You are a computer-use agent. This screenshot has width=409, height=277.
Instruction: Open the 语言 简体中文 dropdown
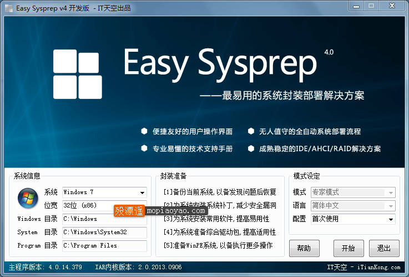(353, 206)
